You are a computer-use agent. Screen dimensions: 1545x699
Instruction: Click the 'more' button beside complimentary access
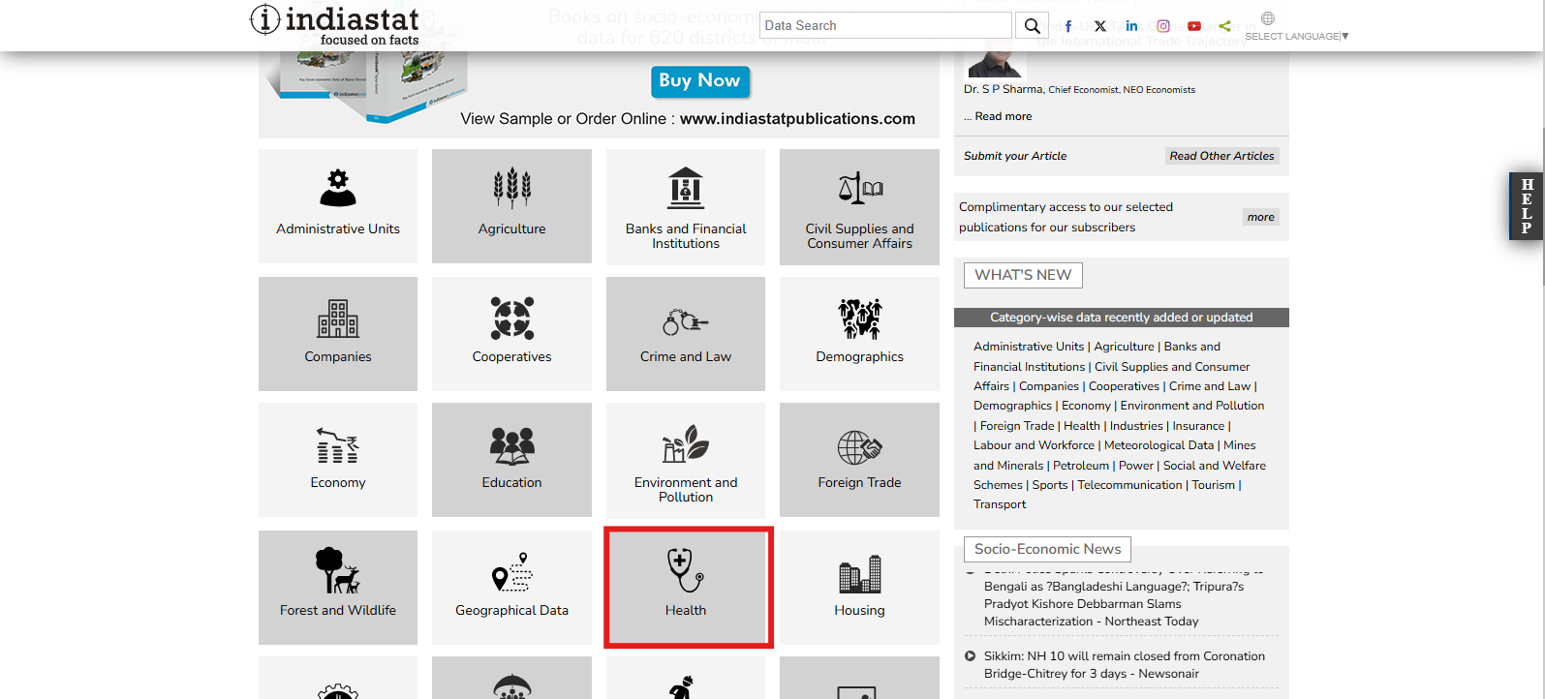pyautogui.click(x=1260, y=217)
